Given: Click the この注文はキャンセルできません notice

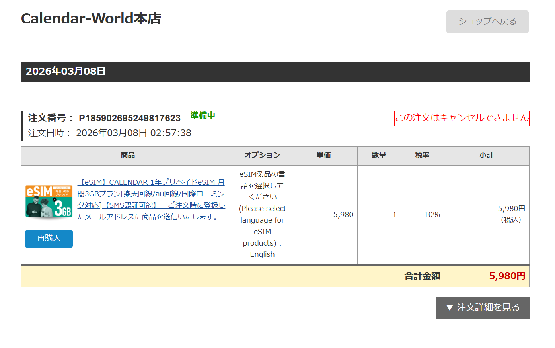Looking at the screenshot, I should pyautogui.click(x=462, y=118).
